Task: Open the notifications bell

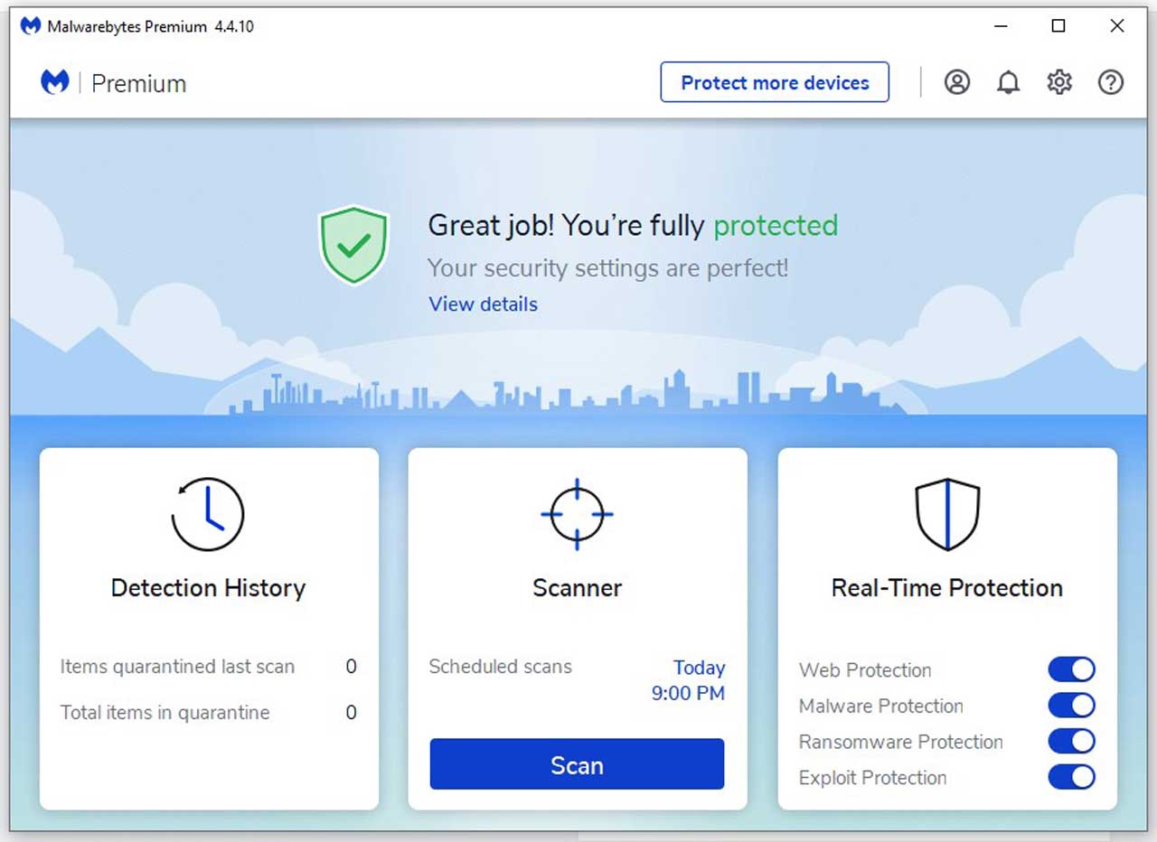Action: tap(1008, 82)
